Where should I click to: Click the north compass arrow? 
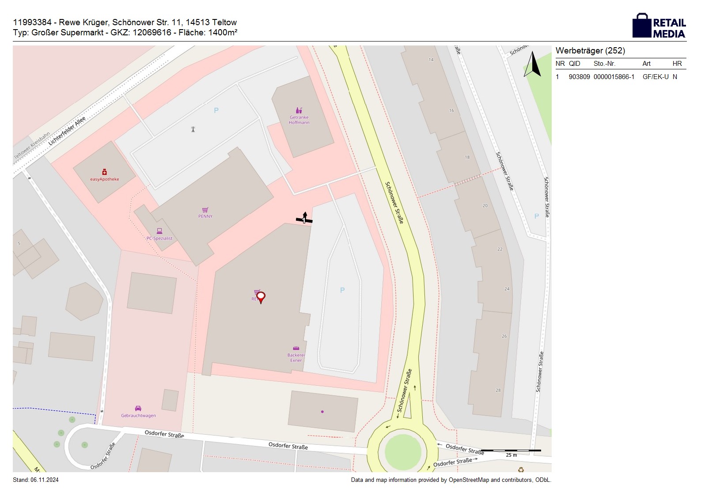(533, 64)
